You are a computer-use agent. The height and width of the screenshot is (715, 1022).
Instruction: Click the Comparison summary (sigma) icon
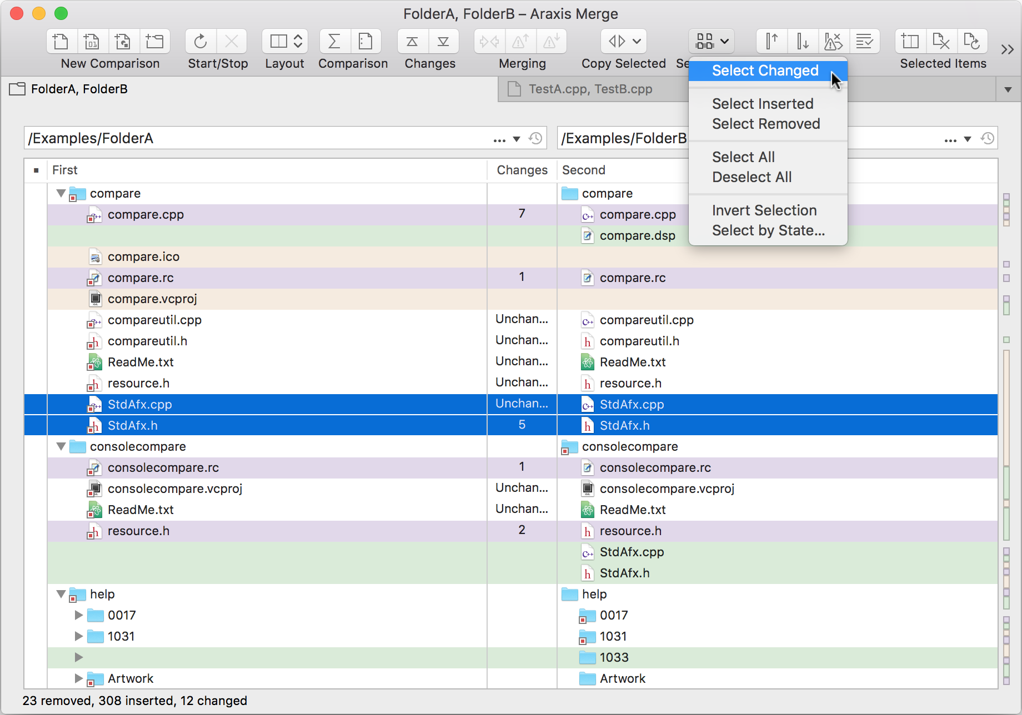pyautogui.click(x=334, y=41)
